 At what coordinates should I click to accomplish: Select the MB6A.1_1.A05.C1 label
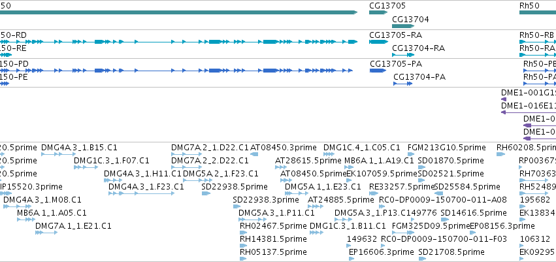pyautogui.click(x=52, y=213)
